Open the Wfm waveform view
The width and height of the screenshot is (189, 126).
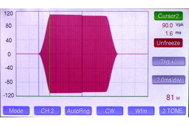tap(141, 111)
